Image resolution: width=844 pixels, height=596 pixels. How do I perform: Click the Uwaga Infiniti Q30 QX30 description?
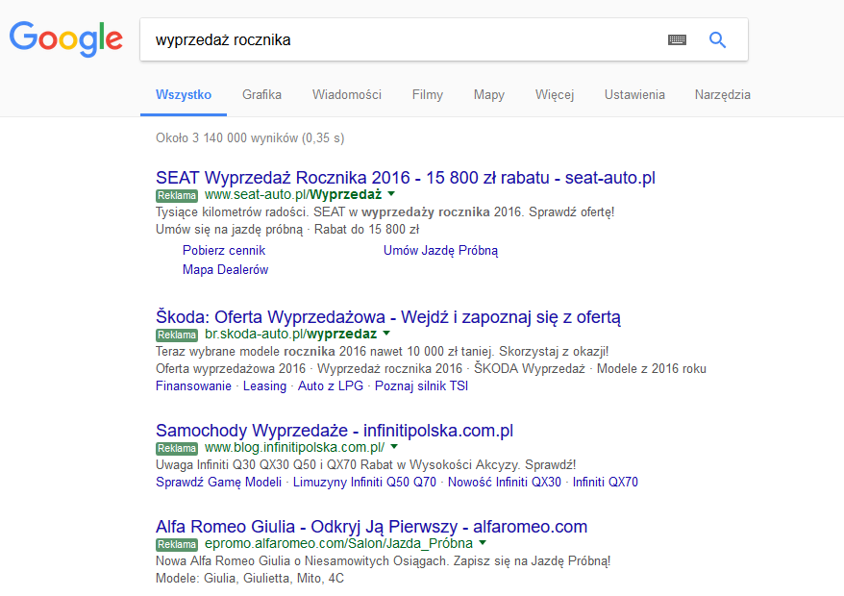point(366,464)
